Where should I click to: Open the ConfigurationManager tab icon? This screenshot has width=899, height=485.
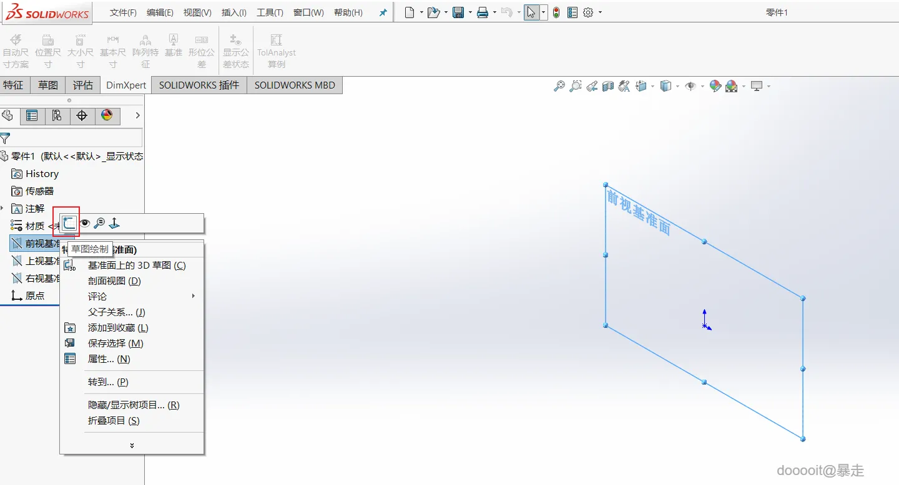pos(57,115)
